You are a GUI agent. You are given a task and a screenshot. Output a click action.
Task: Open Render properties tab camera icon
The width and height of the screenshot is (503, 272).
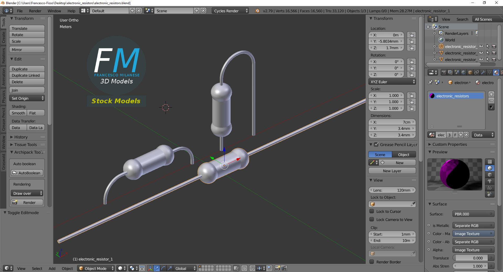[444, 73]
